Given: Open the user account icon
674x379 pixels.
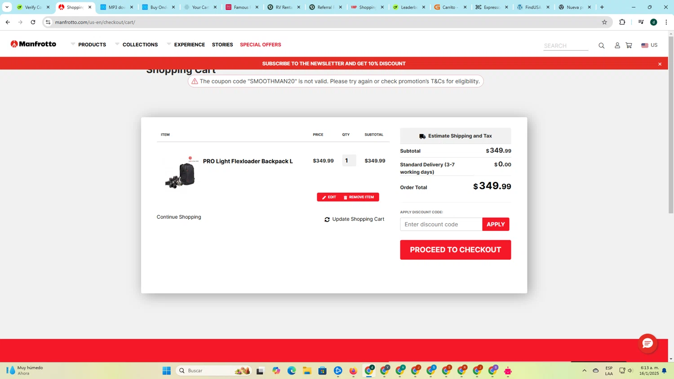Looking at the screenshot, I should (x=617, y=45).
